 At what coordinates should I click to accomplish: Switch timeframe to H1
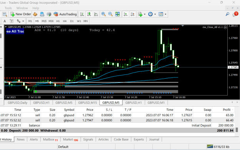[x=58, y=21]
